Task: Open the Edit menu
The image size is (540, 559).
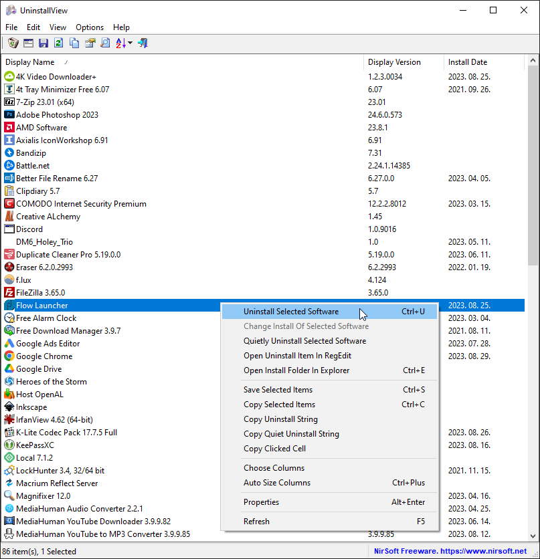Action: pos(33,27)
